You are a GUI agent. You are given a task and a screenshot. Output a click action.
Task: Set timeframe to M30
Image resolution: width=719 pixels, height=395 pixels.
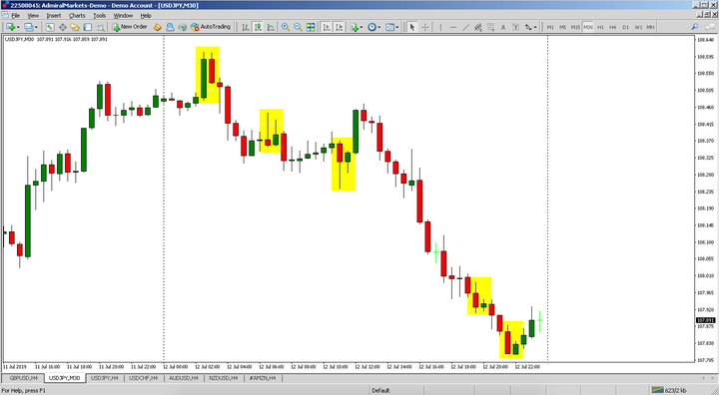coord(588,27)
